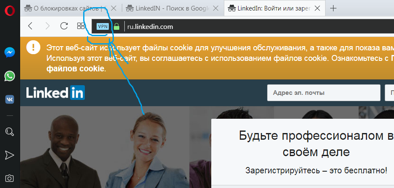
Task: Close the active LinkedIn tab
Action: coord(318,8)
